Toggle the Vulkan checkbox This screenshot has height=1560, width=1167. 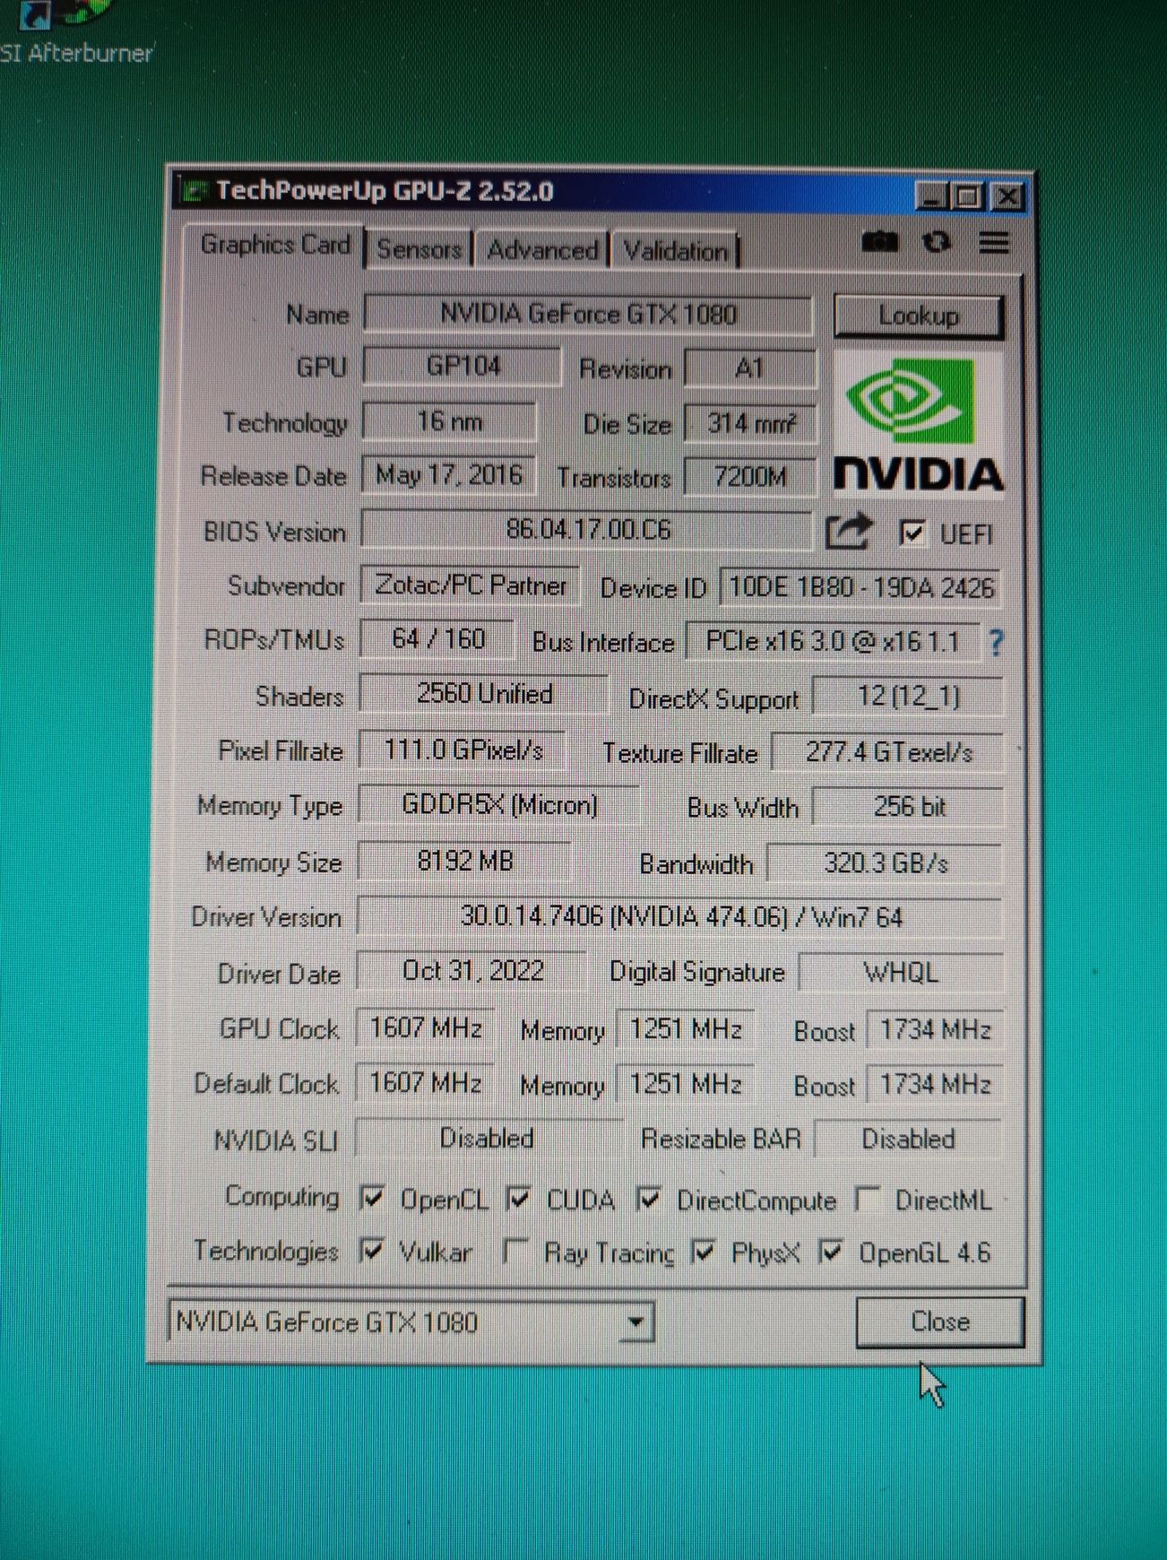[370, 1250]
